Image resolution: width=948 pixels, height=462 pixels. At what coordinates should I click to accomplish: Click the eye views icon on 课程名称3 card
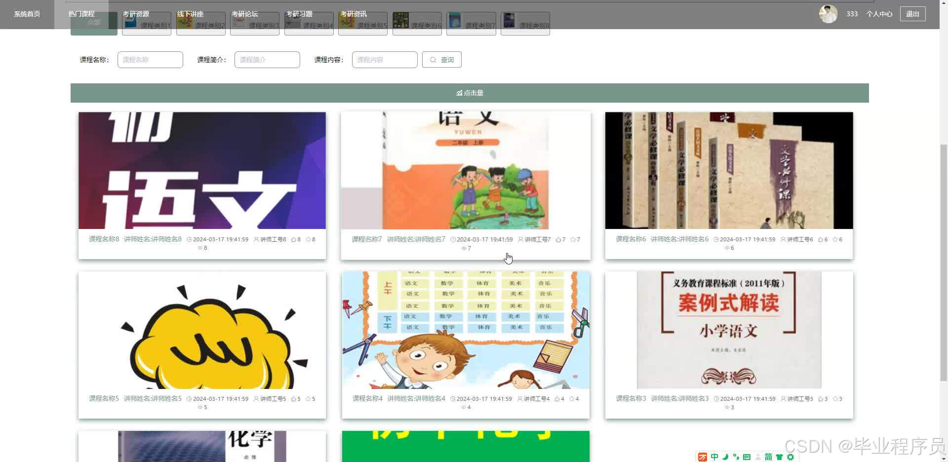pyautogui.click(x=727, y=407)
